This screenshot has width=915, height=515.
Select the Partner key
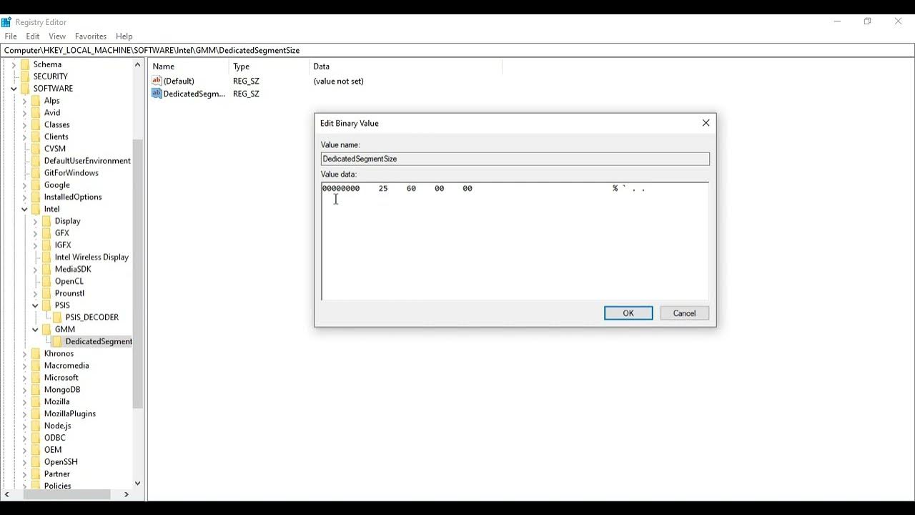pyautogui.click(x=57, y=474)
